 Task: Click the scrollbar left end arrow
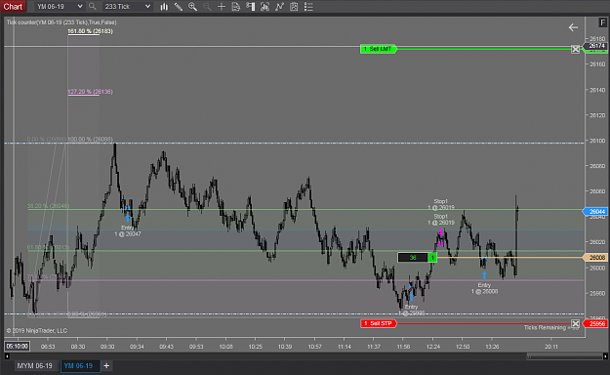[x=7, y=356]
